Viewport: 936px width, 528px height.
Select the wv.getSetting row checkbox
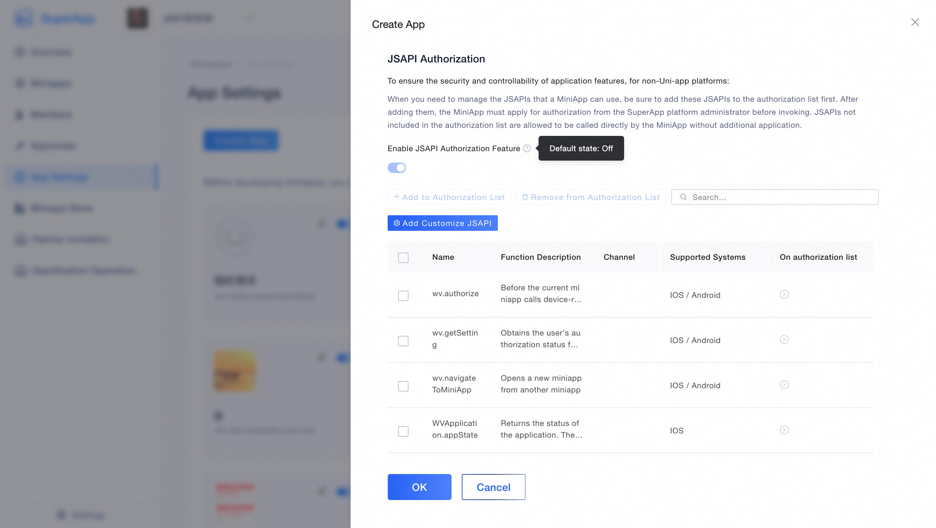[x=403, y=341]
